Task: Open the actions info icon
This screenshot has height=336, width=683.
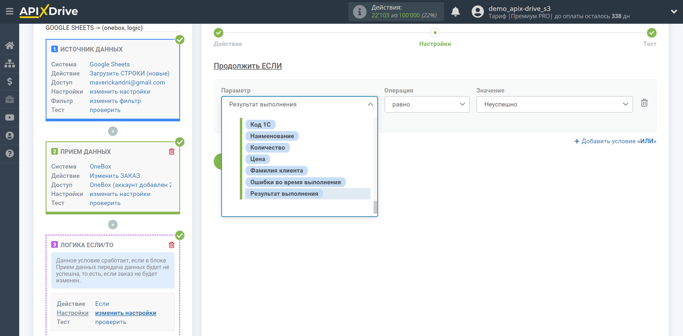Action: pos(360,12)
